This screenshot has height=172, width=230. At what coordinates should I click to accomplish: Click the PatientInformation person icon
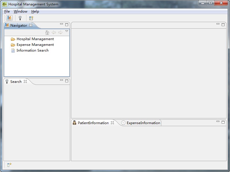click(x=74, y=123)
